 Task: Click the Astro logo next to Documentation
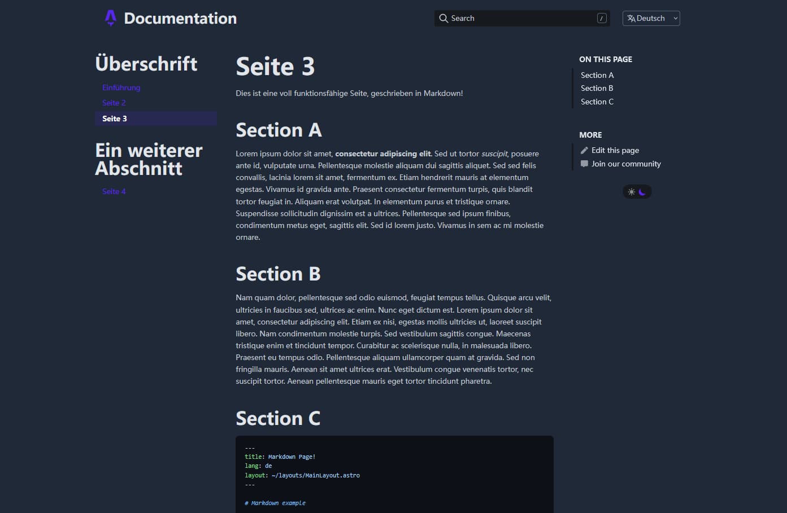click(110, 18)
